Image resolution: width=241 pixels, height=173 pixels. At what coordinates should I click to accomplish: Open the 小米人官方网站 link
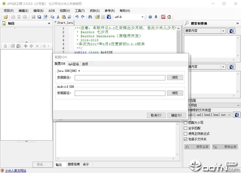click(x=16, y=171)
